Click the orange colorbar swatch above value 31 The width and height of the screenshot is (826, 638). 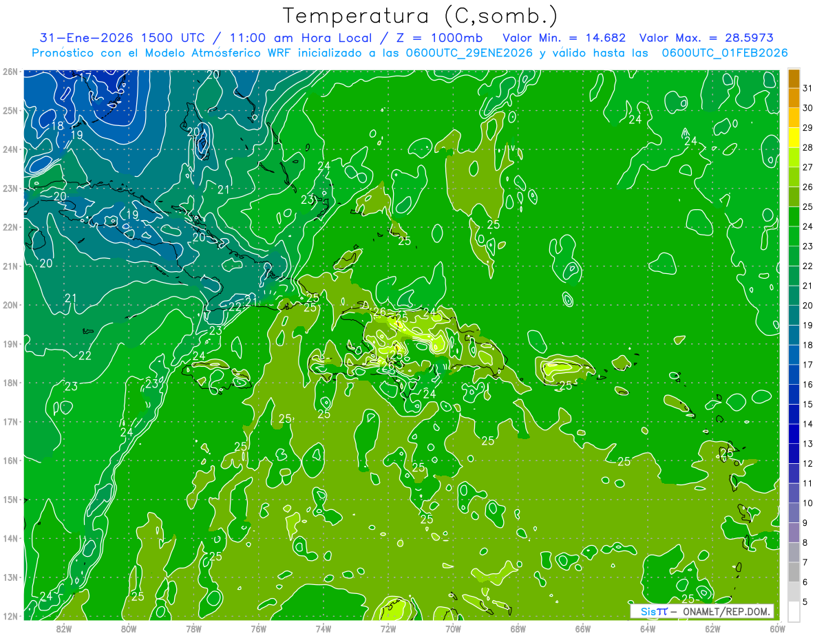click(794, 78)
